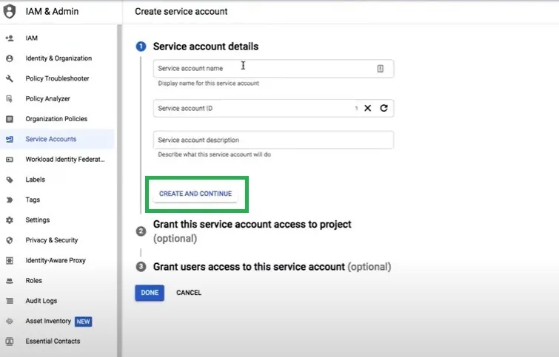This screenshot has width=559, height=357.
Task: Expand step 2 Grant this service account access
Action: (252, 231)
